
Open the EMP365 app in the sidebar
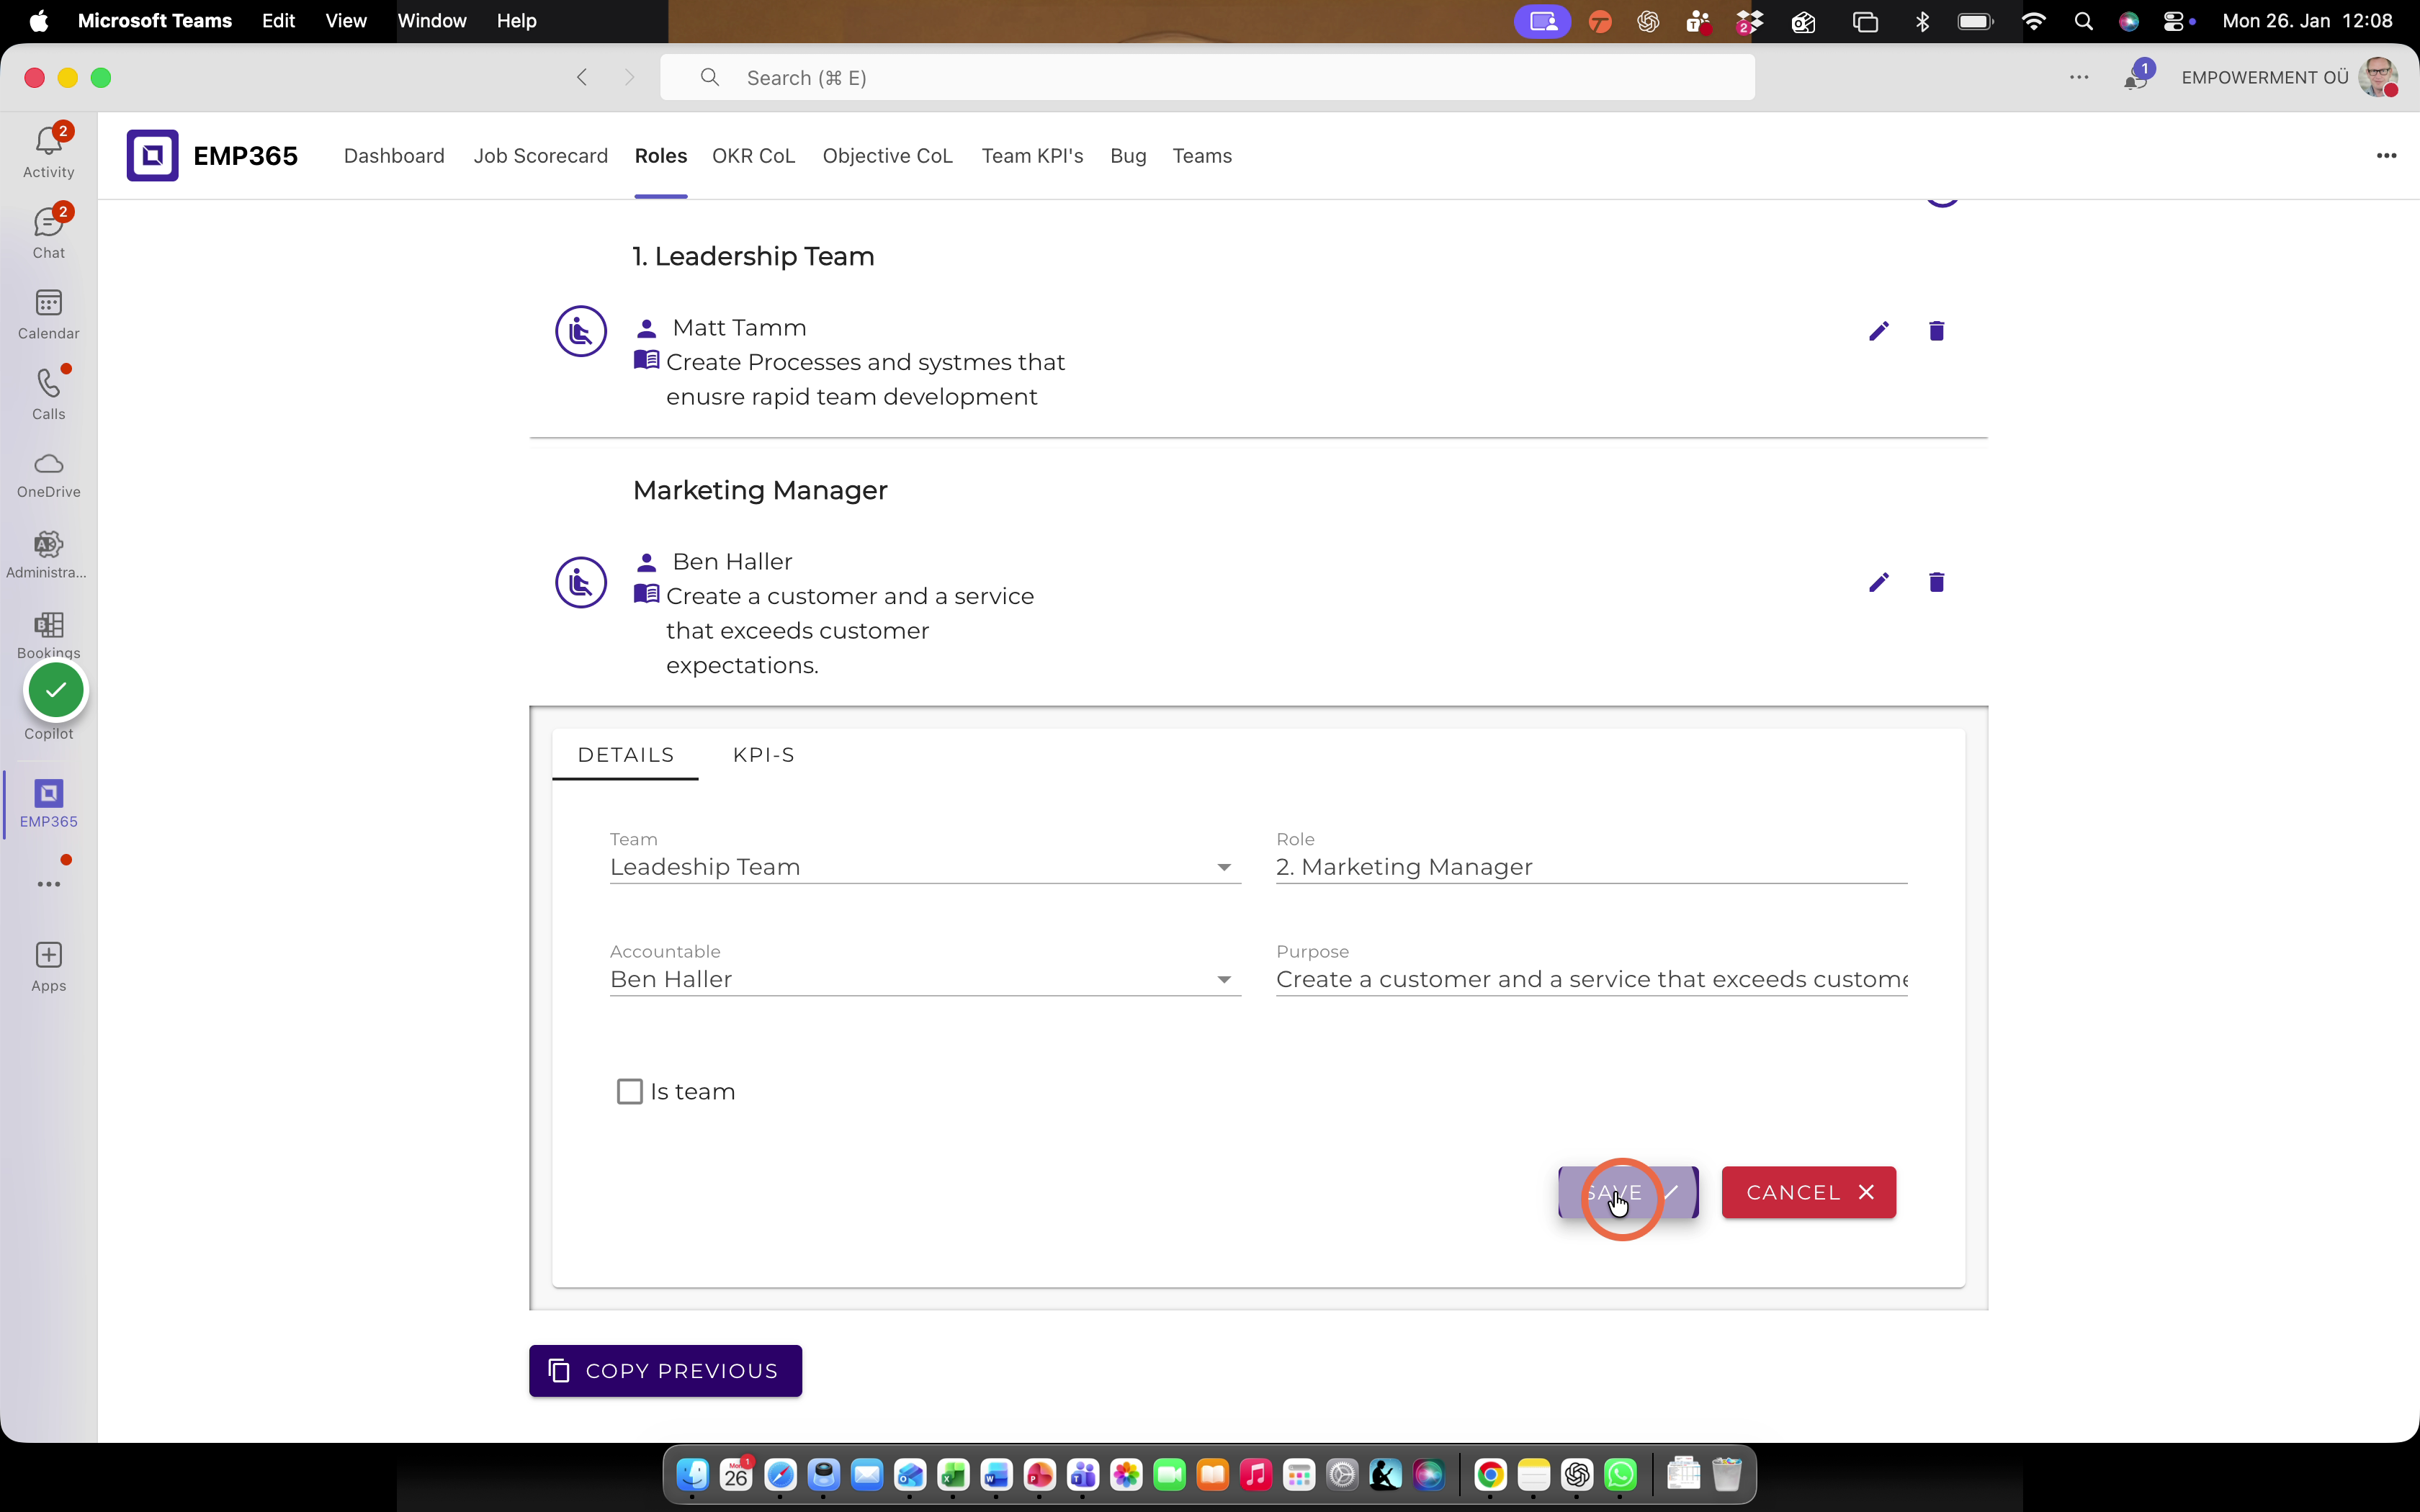(48, 804)
